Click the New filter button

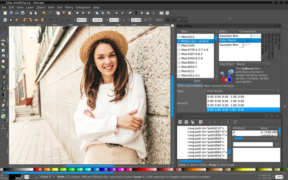197,81
